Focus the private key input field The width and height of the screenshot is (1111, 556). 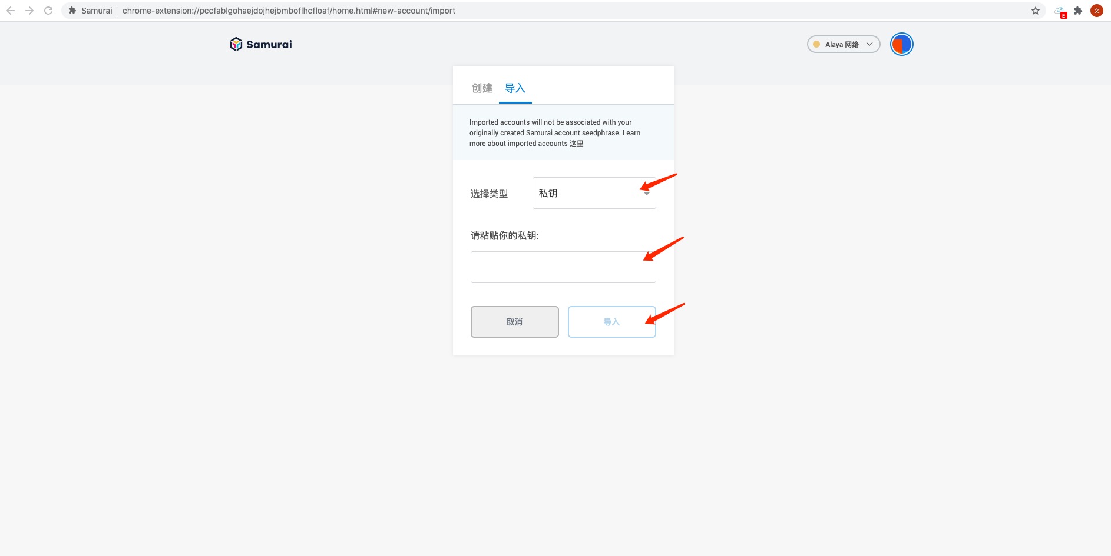[563, 267]
